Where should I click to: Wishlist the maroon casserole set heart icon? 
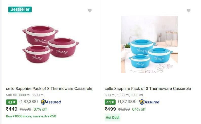click(90, 11)
